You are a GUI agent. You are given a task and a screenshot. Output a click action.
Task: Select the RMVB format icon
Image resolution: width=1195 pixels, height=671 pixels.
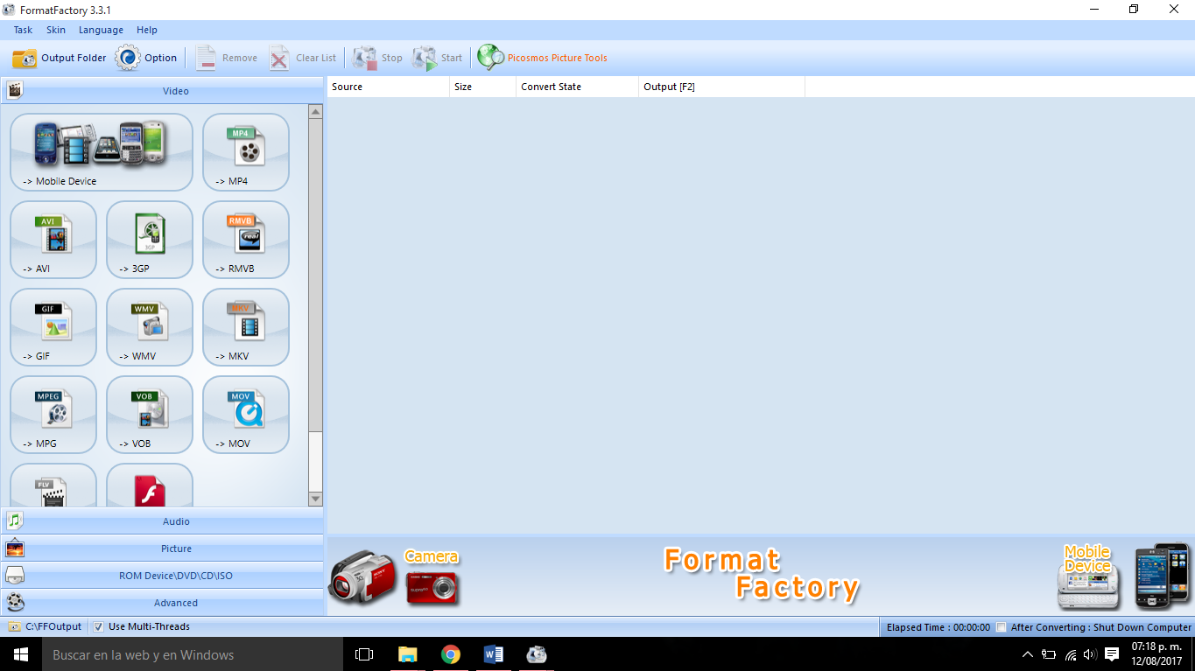pos(246,240)
